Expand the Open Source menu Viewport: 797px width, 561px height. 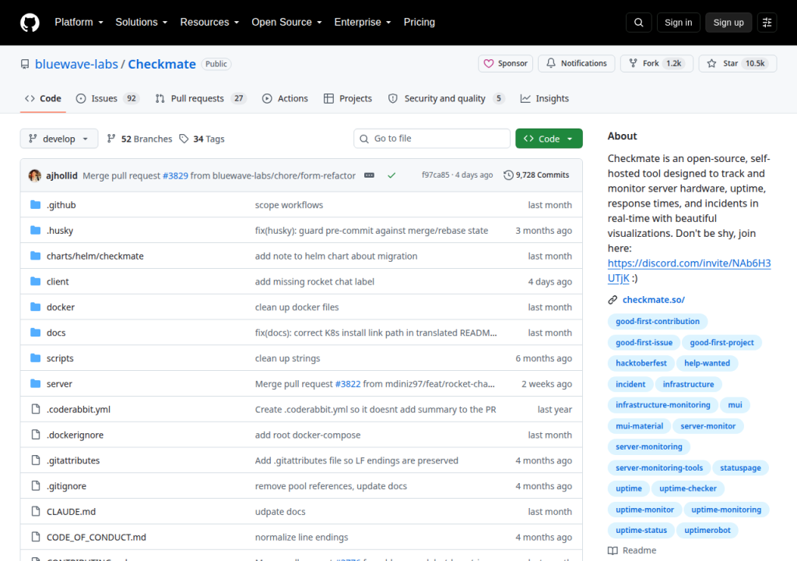(286, 23)
